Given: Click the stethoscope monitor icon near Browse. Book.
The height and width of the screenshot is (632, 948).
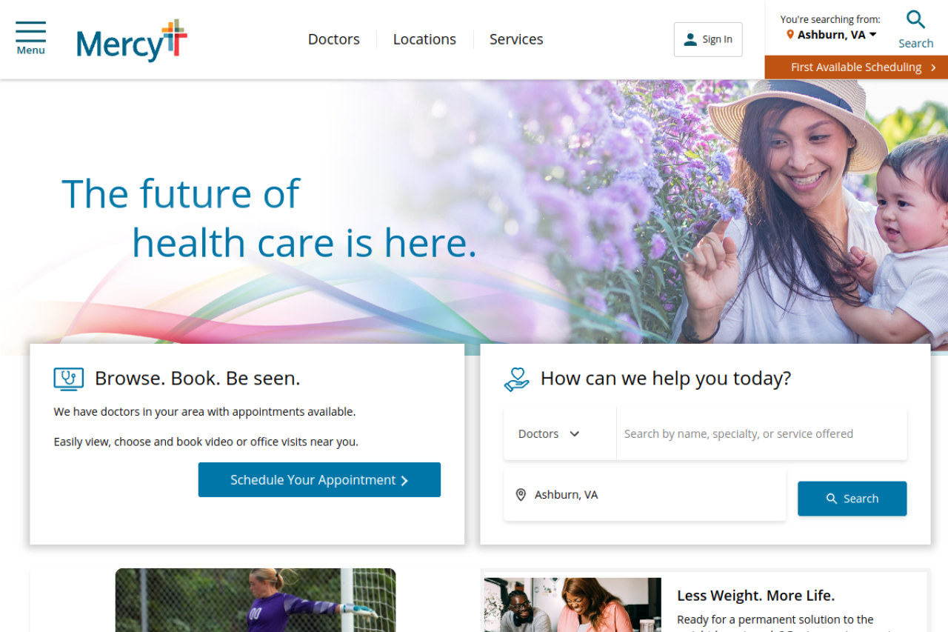Looking at the screenshot, I should click(x=69, y=379).
